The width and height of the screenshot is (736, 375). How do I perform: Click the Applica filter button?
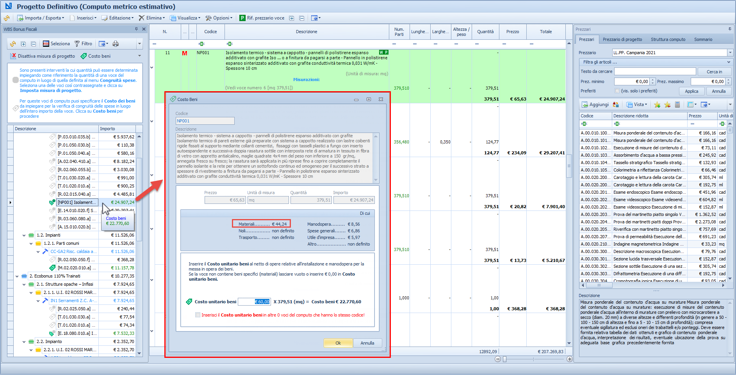[x=691, y=91]
